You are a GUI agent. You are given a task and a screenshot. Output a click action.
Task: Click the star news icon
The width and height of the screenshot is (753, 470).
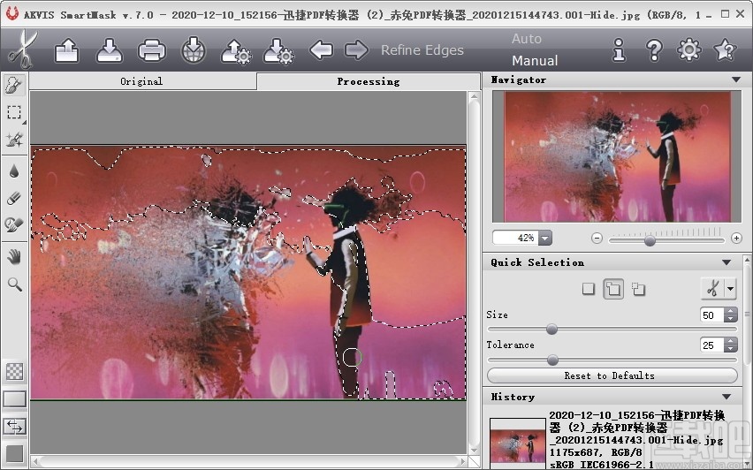(x=725, y=50)
